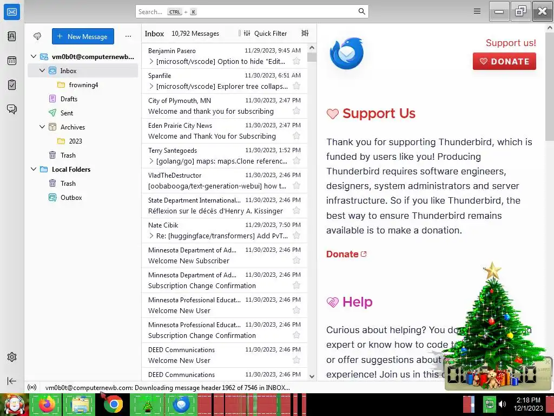Open Welcome New Subscriber message
The height and width of the screenshot is (416, 554).
(225, 256)
